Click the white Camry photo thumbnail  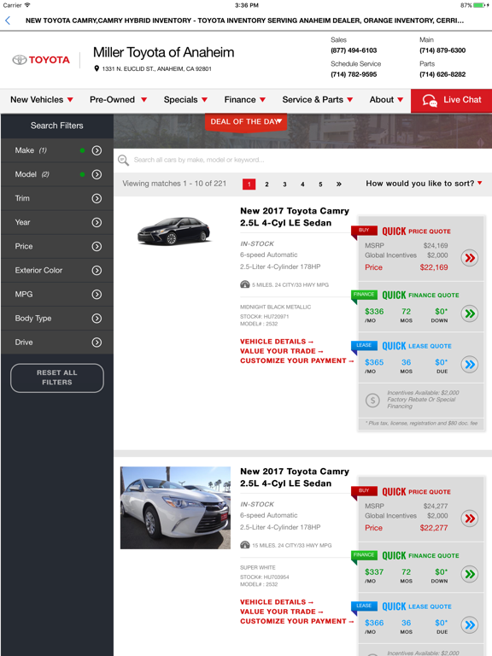click(175, 508)
